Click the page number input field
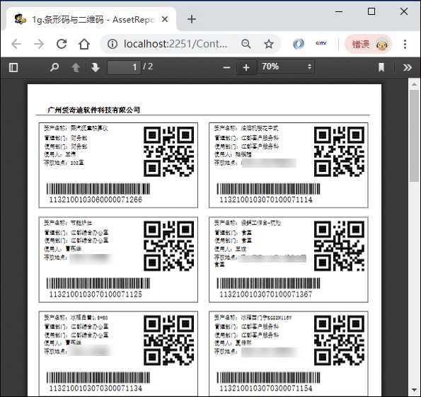 pos(124,67)
